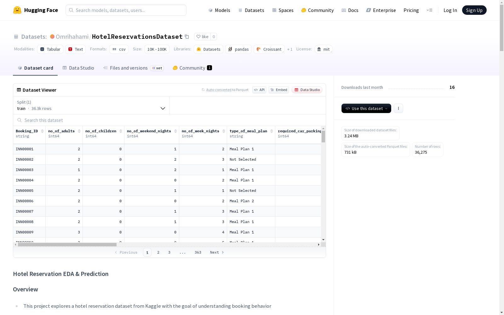Jump to page 363 of the table
The height and width of the screenshot is (315, 504).
coord(198,252)
